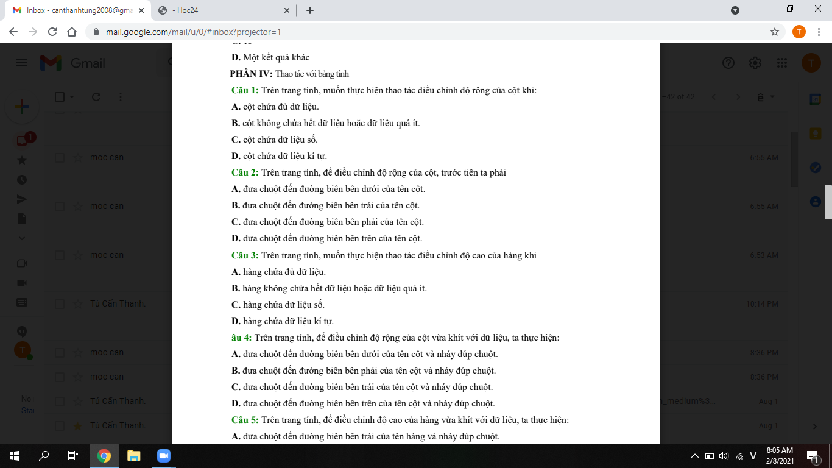Tick checkbox of the yellow-starred Tú Cấn Thanh email
Screen dimensions: 832x468
[x=60, y=425]
